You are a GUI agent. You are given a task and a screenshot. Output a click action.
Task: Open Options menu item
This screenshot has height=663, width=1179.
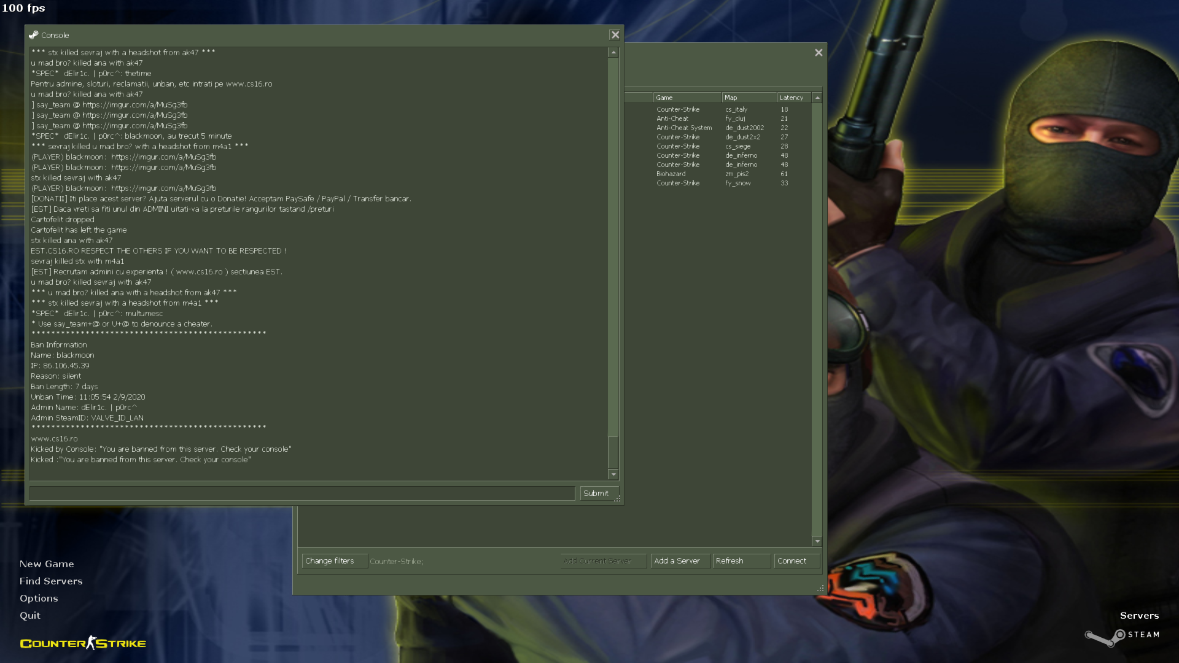pos(39,599)
